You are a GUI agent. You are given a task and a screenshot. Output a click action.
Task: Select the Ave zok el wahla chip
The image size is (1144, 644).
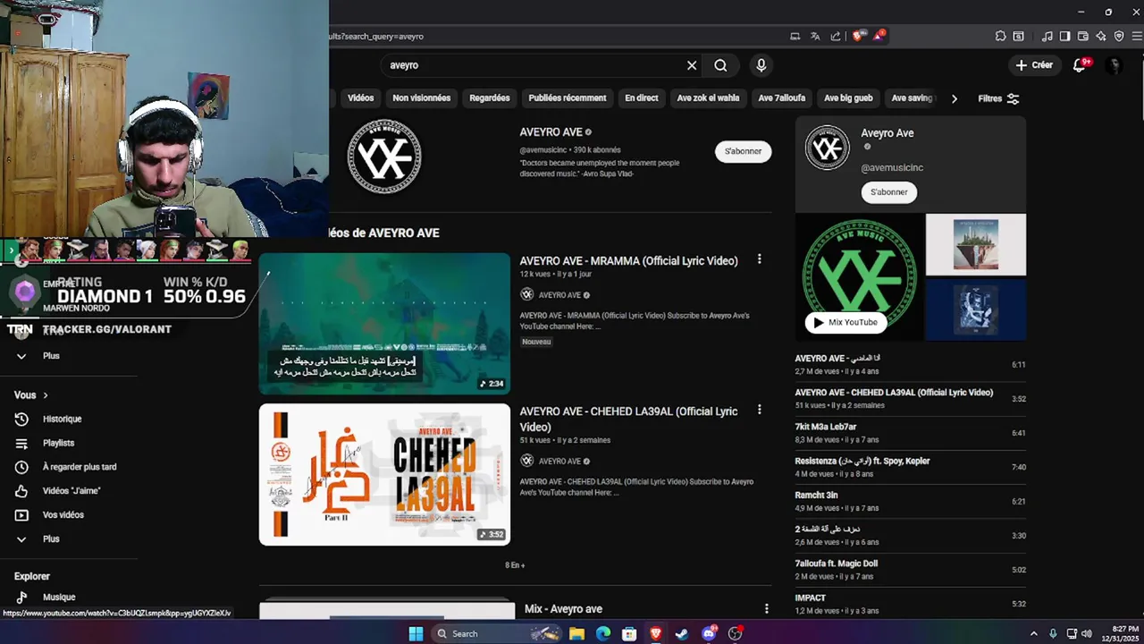708,98
